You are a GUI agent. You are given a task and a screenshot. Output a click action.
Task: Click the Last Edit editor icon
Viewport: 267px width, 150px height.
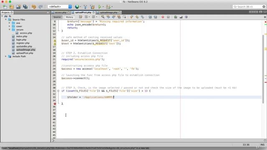[81, 17]
